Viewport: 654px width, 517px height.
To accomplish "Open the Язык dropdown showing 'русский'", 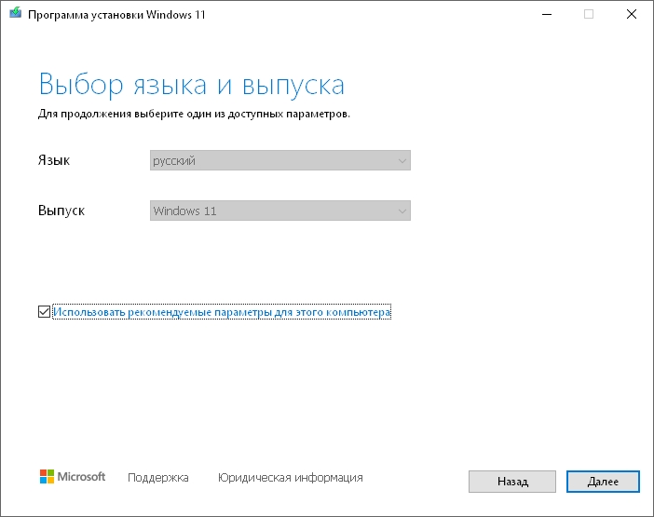I will 270,161.
